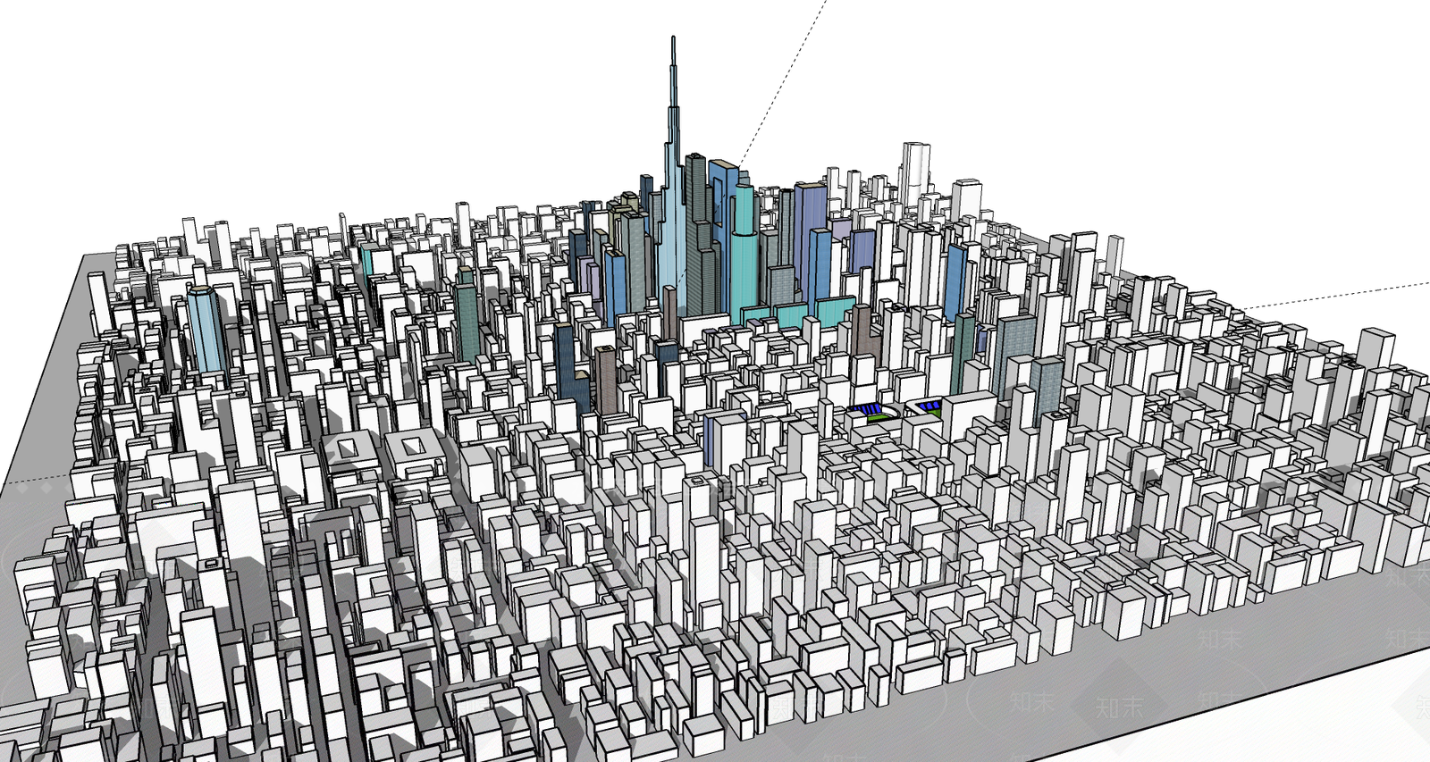
Task: Pick the white cylindrical tower in background
Action: (x=914, y=174)
